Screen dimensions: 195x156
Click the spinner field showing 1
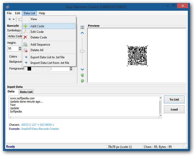59,68
